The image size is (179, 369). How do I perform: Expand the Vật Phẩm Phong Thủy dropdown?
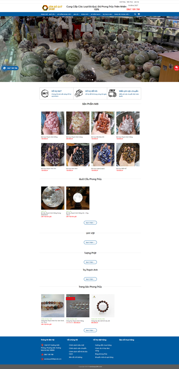pos(64,14)
